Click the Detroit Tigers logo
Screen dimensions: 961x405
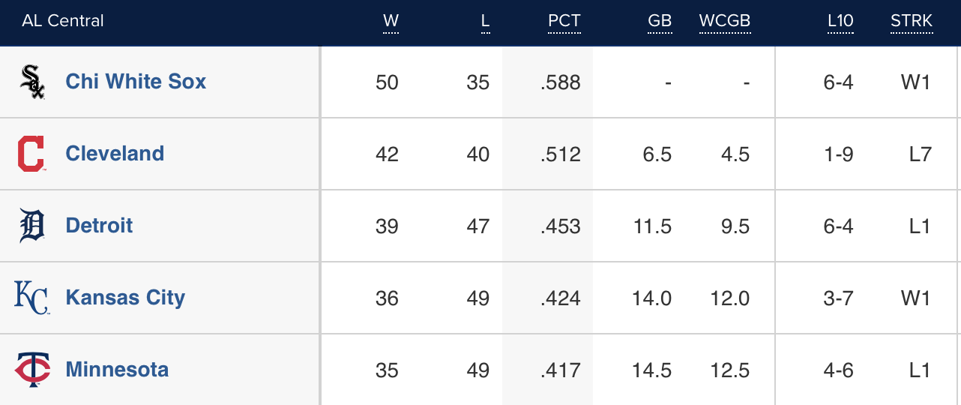click(x=31, y=226)
